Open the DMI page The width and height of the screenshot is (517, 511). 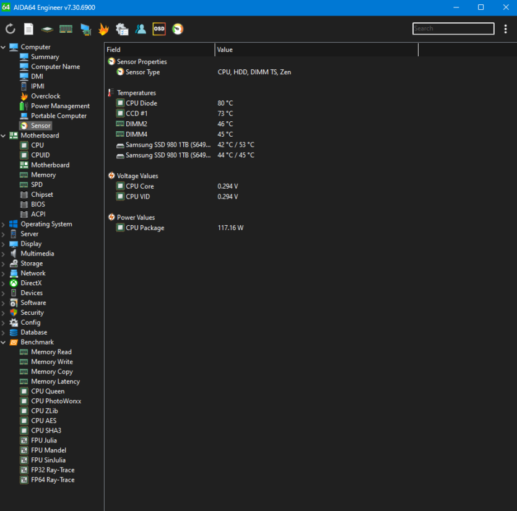(37, 77)
